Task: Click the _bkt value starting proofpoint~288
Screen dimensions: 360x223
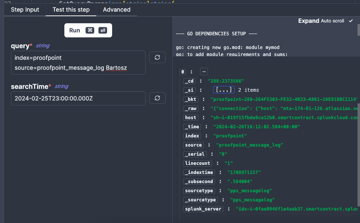Action: pyautogui.click(x=284, y=99)
